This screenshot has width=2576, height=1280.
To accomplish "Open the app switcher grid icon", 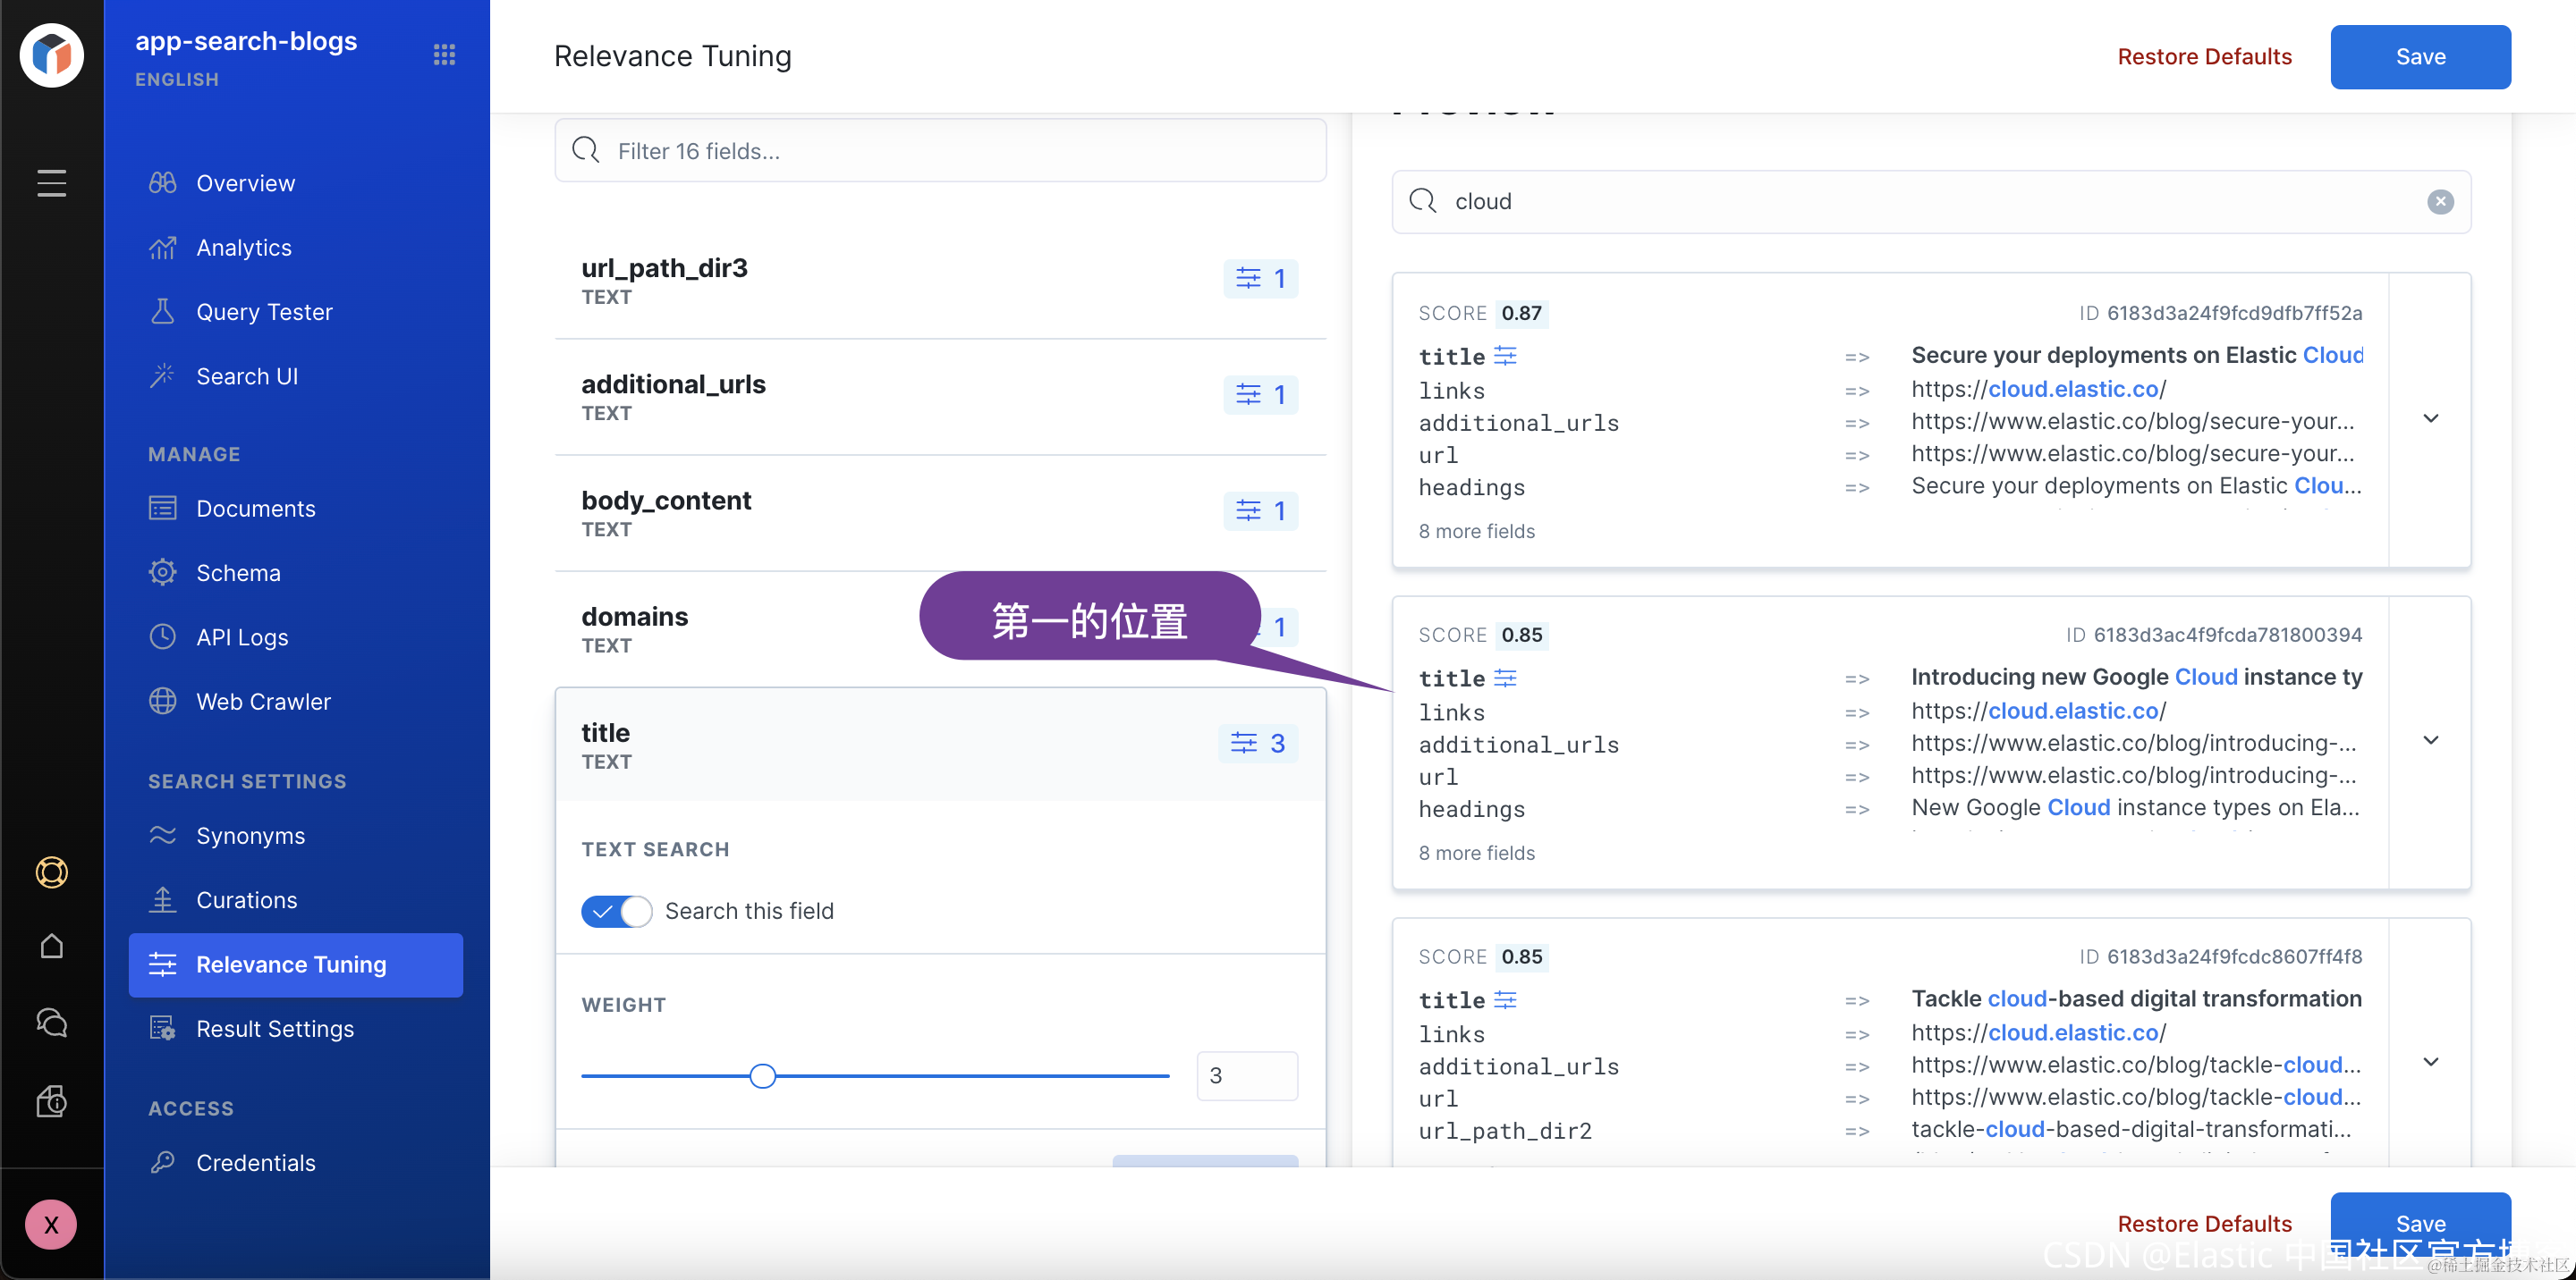I will 444,54.
